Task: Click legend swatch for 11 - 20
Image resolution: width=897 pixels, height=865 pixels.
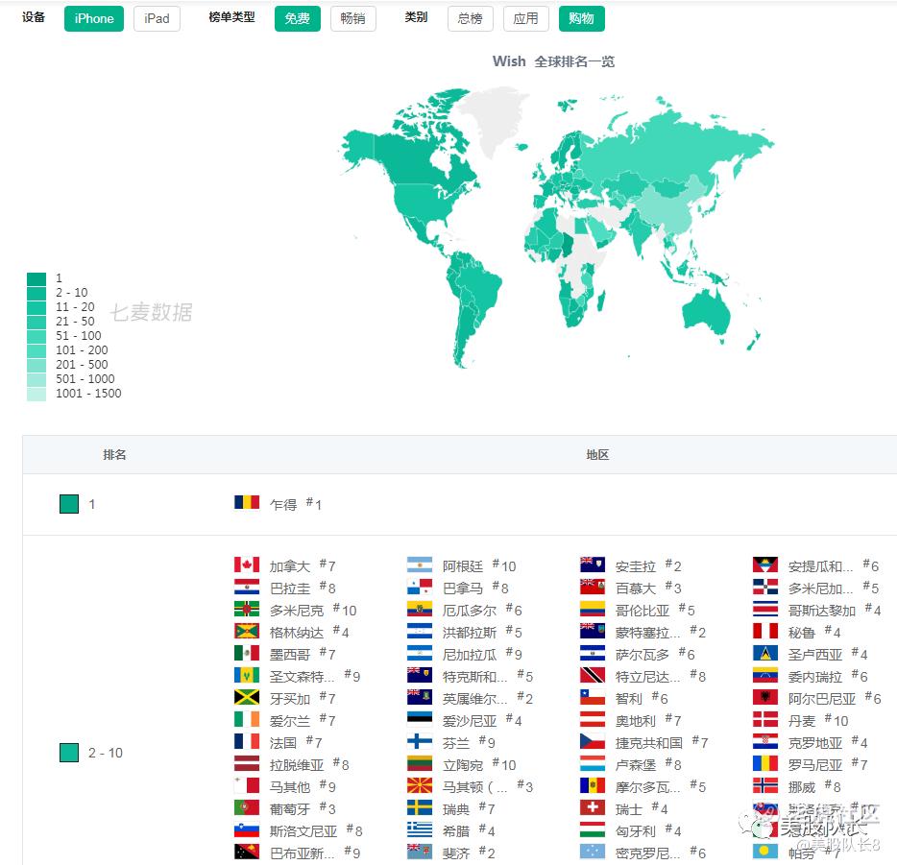Action: click(36, 307)
